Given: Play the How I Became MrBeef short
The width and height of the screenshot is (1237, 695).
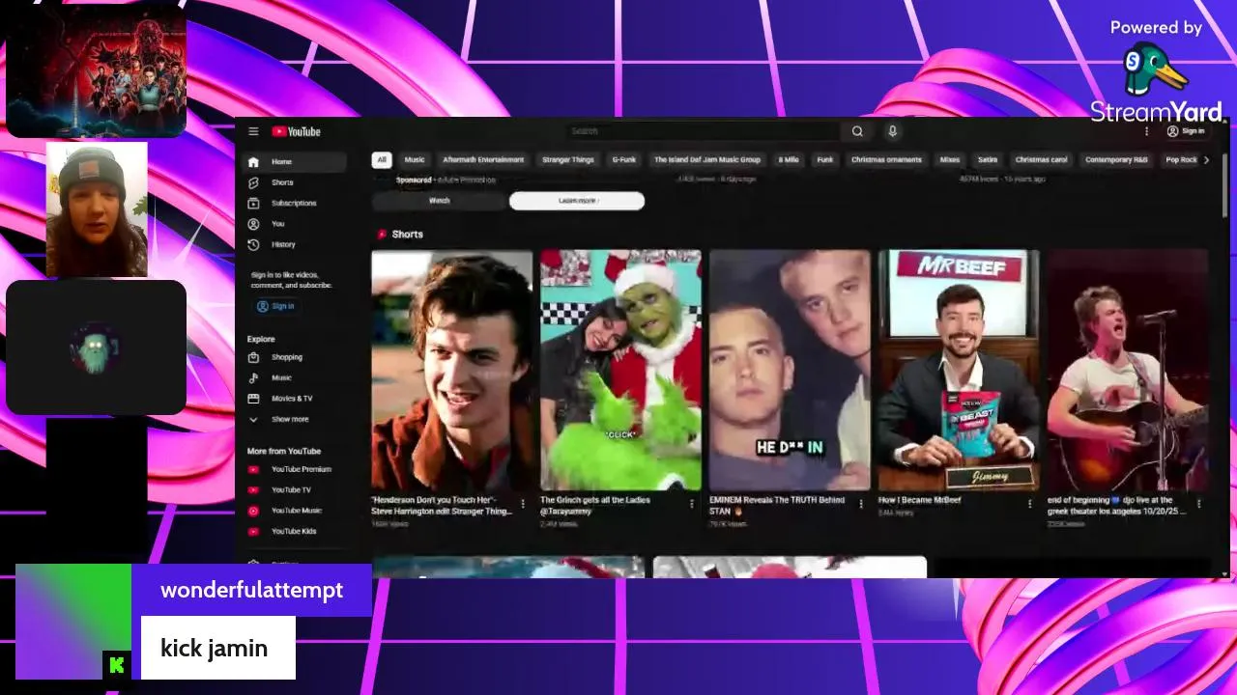Looking at the screenshot, I should point(959,371).
